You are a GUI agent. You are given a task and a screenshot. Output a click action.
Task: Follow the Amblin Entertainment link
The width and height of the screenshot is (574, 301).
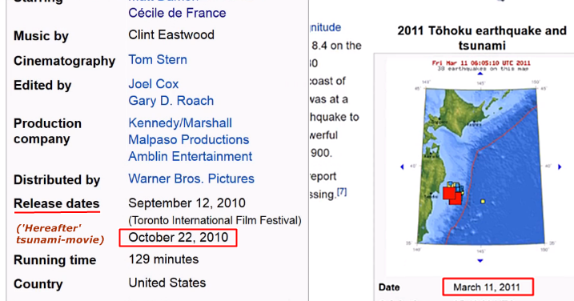[x=191, y=156]
